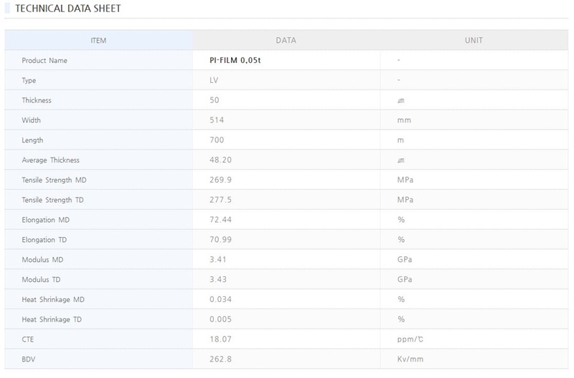Click the BDV value 262.8
This screenshot has width=574, height=378.
(219, 358)
